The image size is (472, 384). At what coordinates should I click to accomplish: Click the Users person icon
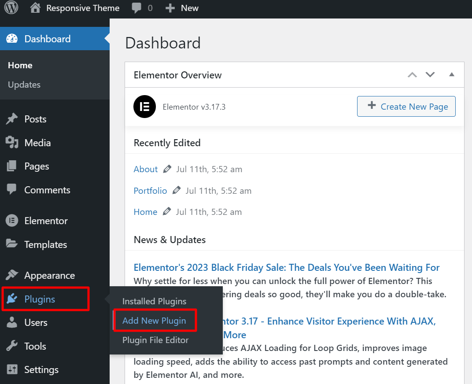point(12,322)
